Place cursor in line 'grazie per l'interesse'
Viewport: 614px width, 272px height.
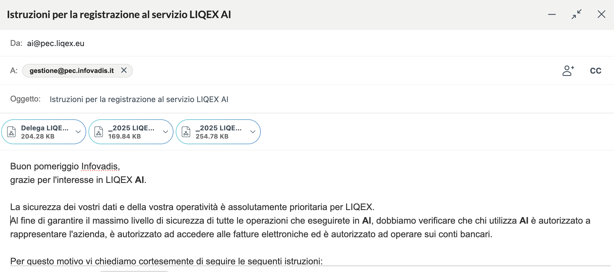point(78,180)
